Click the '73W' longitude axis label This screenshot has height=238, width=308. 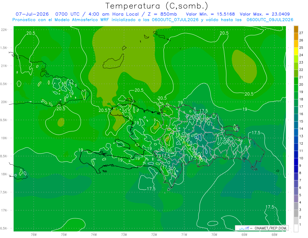coord(124,234)
